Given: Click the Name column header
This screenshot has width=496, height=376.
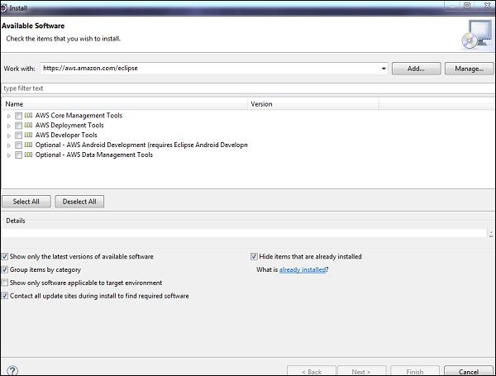Looking at the screenshot, I should tap(125, 104).
